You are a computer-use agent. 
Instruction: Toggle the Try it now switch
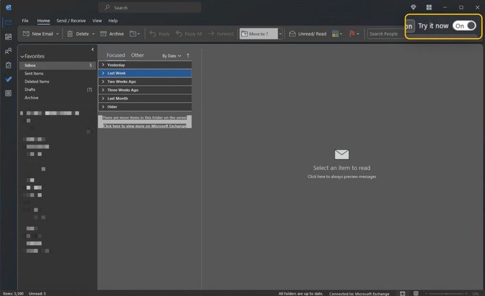(464, 26)
